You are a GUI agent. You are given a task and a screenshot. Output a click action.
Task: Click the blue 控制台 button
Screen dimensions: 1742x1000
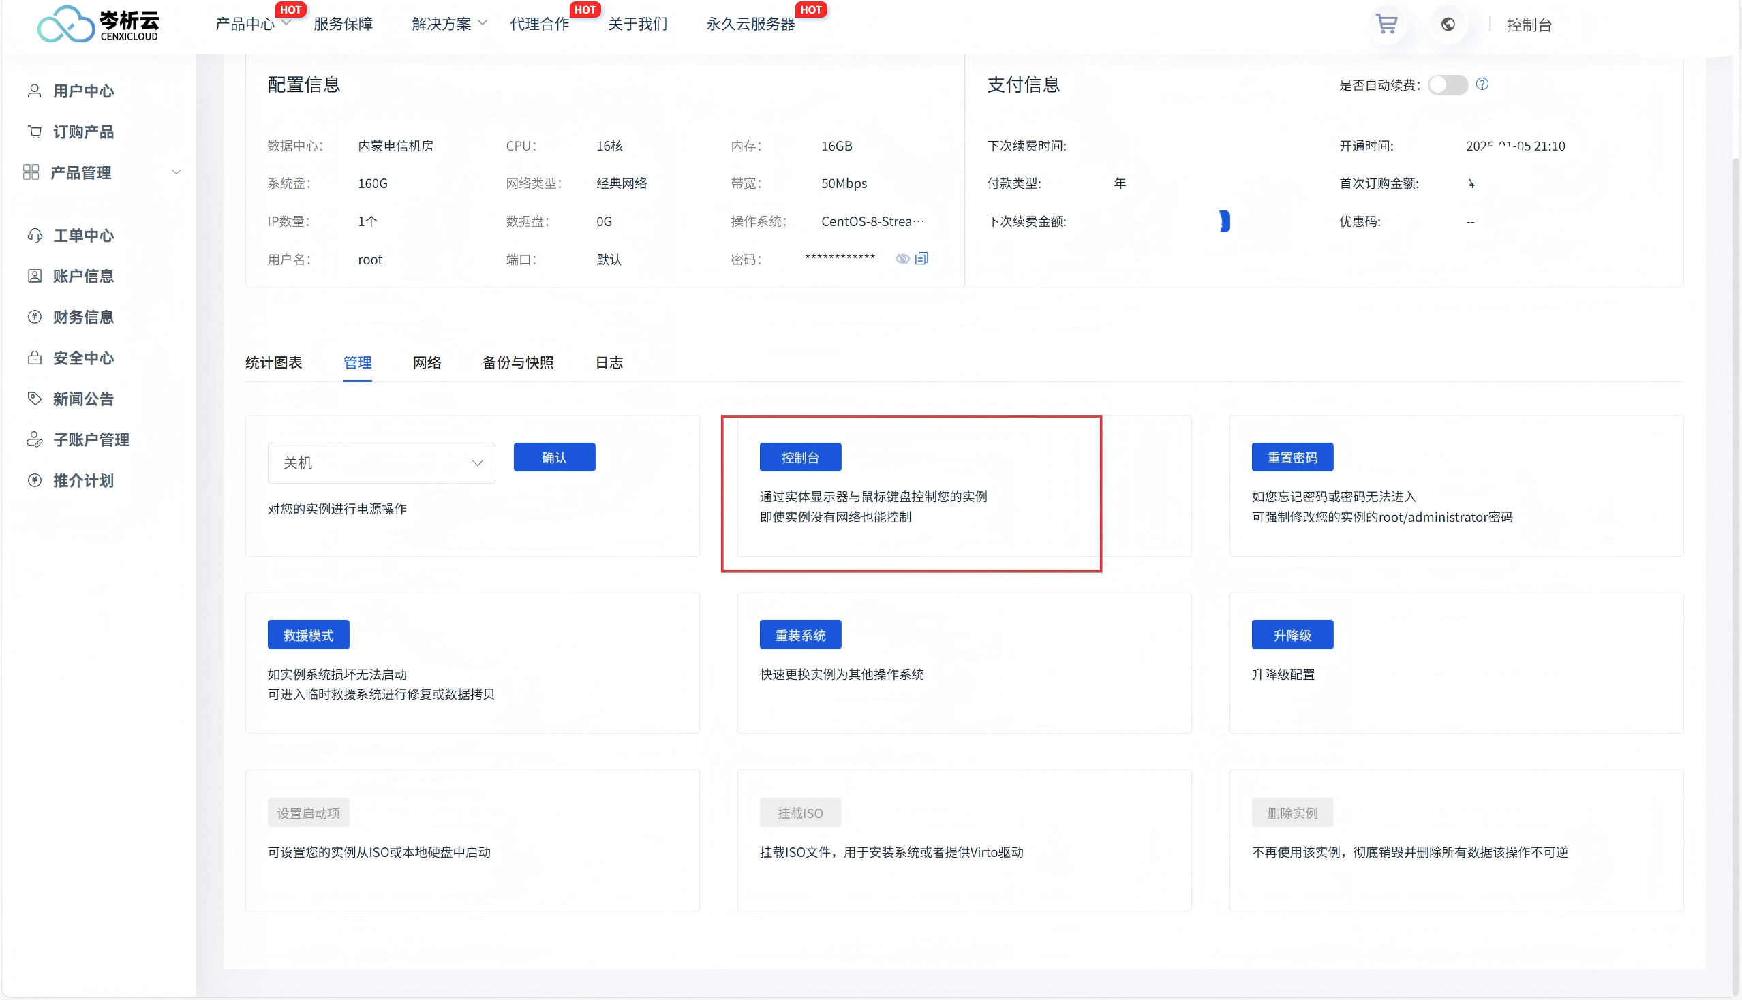(x=800, y=457)
